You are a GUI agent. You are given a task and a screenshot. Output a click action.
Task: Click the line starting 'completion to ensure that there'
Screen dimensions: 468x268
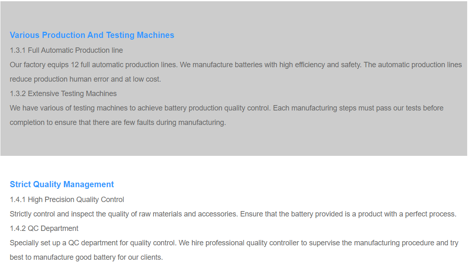tap(118, 122)
